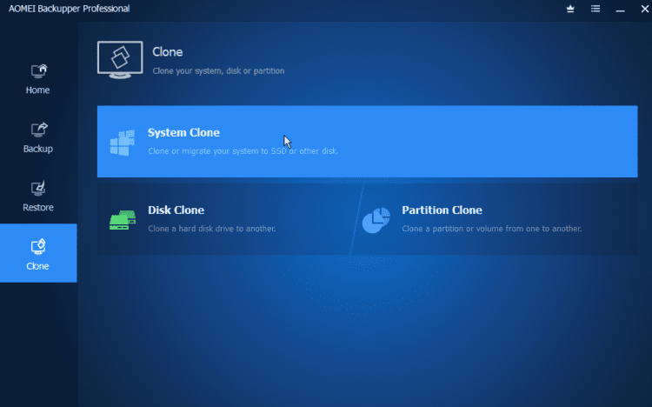This screenshot has width=652, height=407.
Task: Switch to the Backup tab label
Action: coord(38,149)
